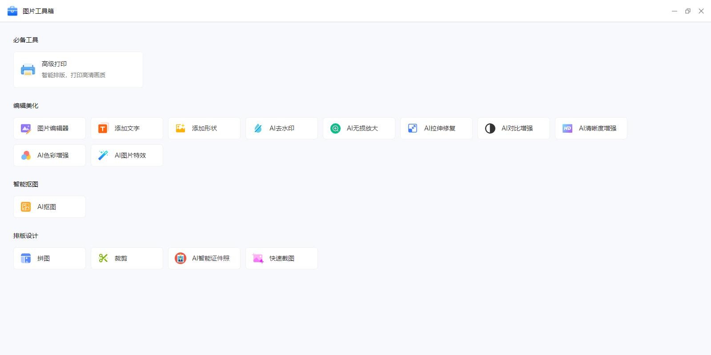Click the 图片工具箱 toolbox icon in title bar

(12, 11)
